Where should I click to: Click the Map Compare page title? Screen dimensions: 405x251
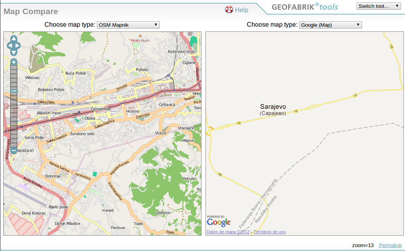pyautogui.click(x=31, y=12)
